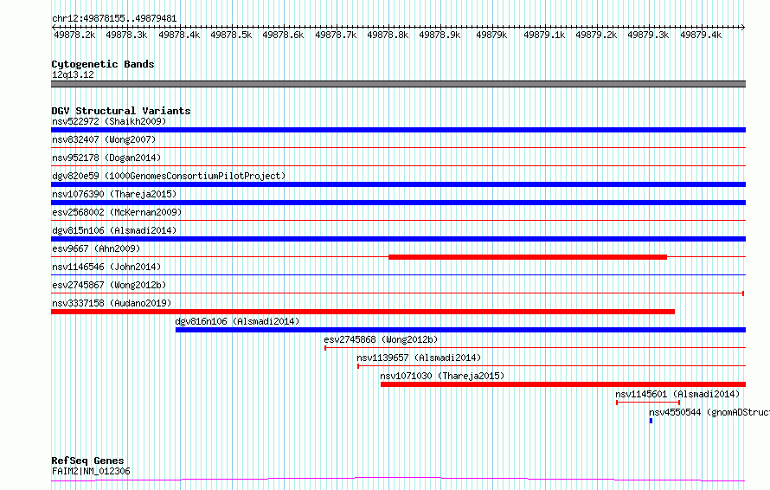Viewport: 770px width, 490px height.
Task: Click the DGV Structural Variants track title
Action: (x=121, y=111)
